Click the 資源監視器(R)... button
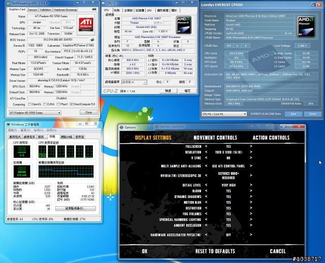This screenshot has height=263, width=325. [76, 209]
